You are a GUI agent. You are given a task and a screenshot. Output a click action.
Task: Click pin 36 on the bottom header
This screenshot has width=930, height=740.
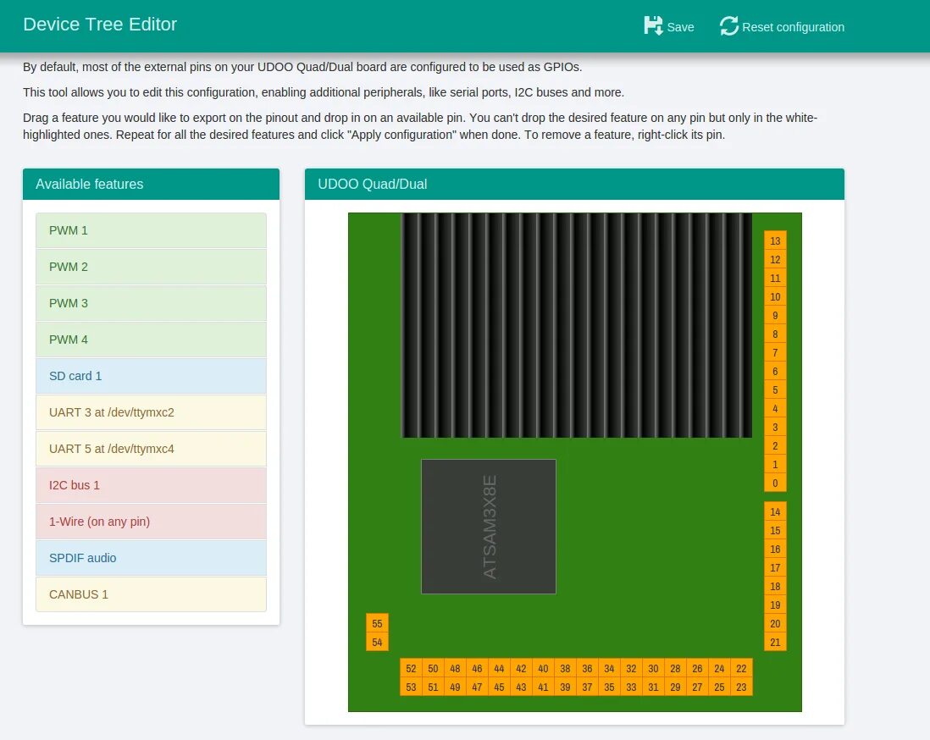click(587, 668)
